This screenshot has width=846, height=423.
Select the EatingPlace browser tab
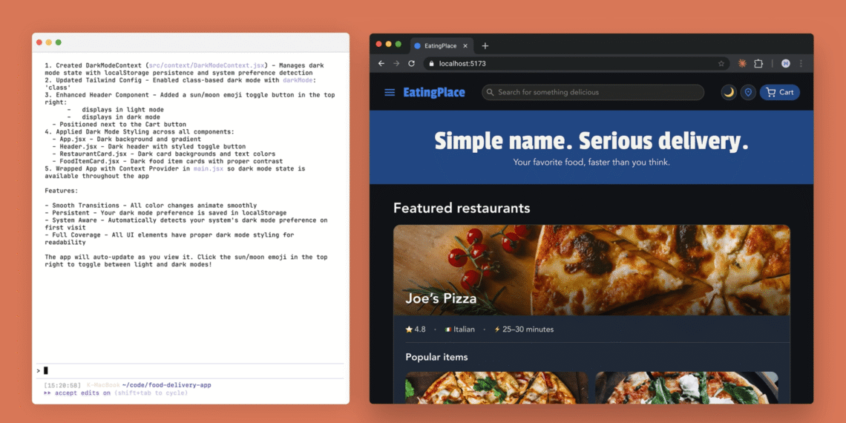coord(439,46)
